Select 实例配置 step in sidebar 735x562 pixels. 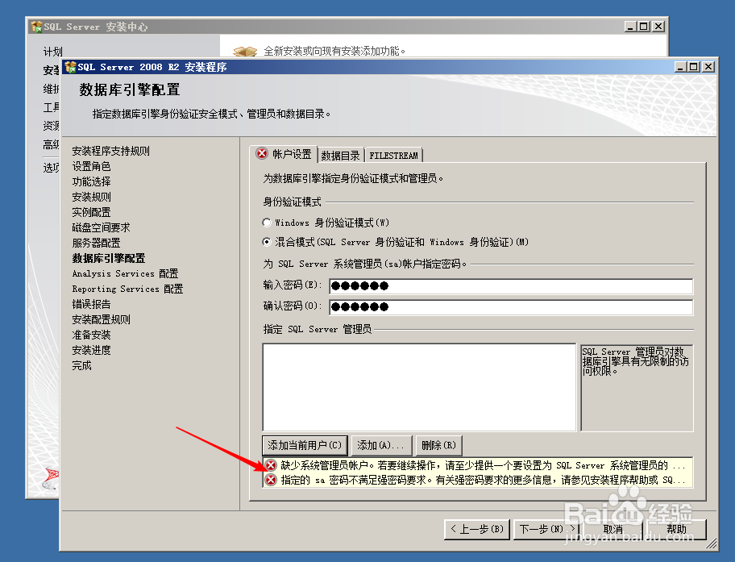click(x=91, y=212)
